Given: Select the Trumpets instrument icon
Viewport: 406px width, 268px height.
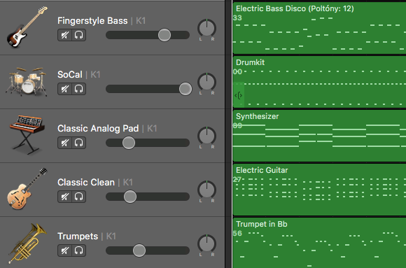Looking at the screenshot, I should (x=27, y=243).
